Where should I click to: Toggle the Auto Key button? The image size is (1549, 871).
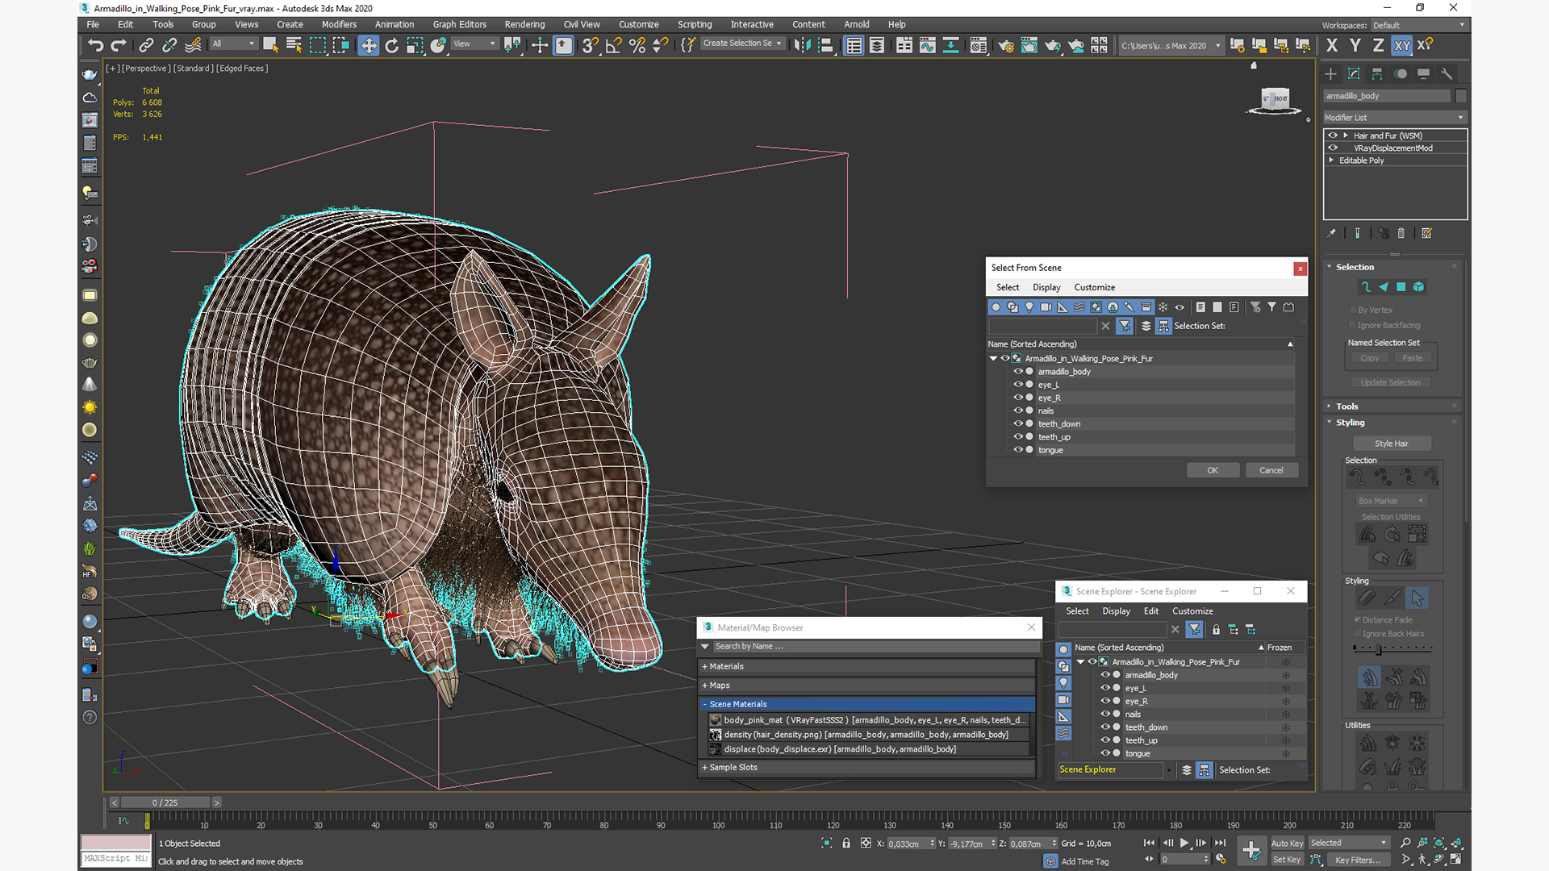1287,843
